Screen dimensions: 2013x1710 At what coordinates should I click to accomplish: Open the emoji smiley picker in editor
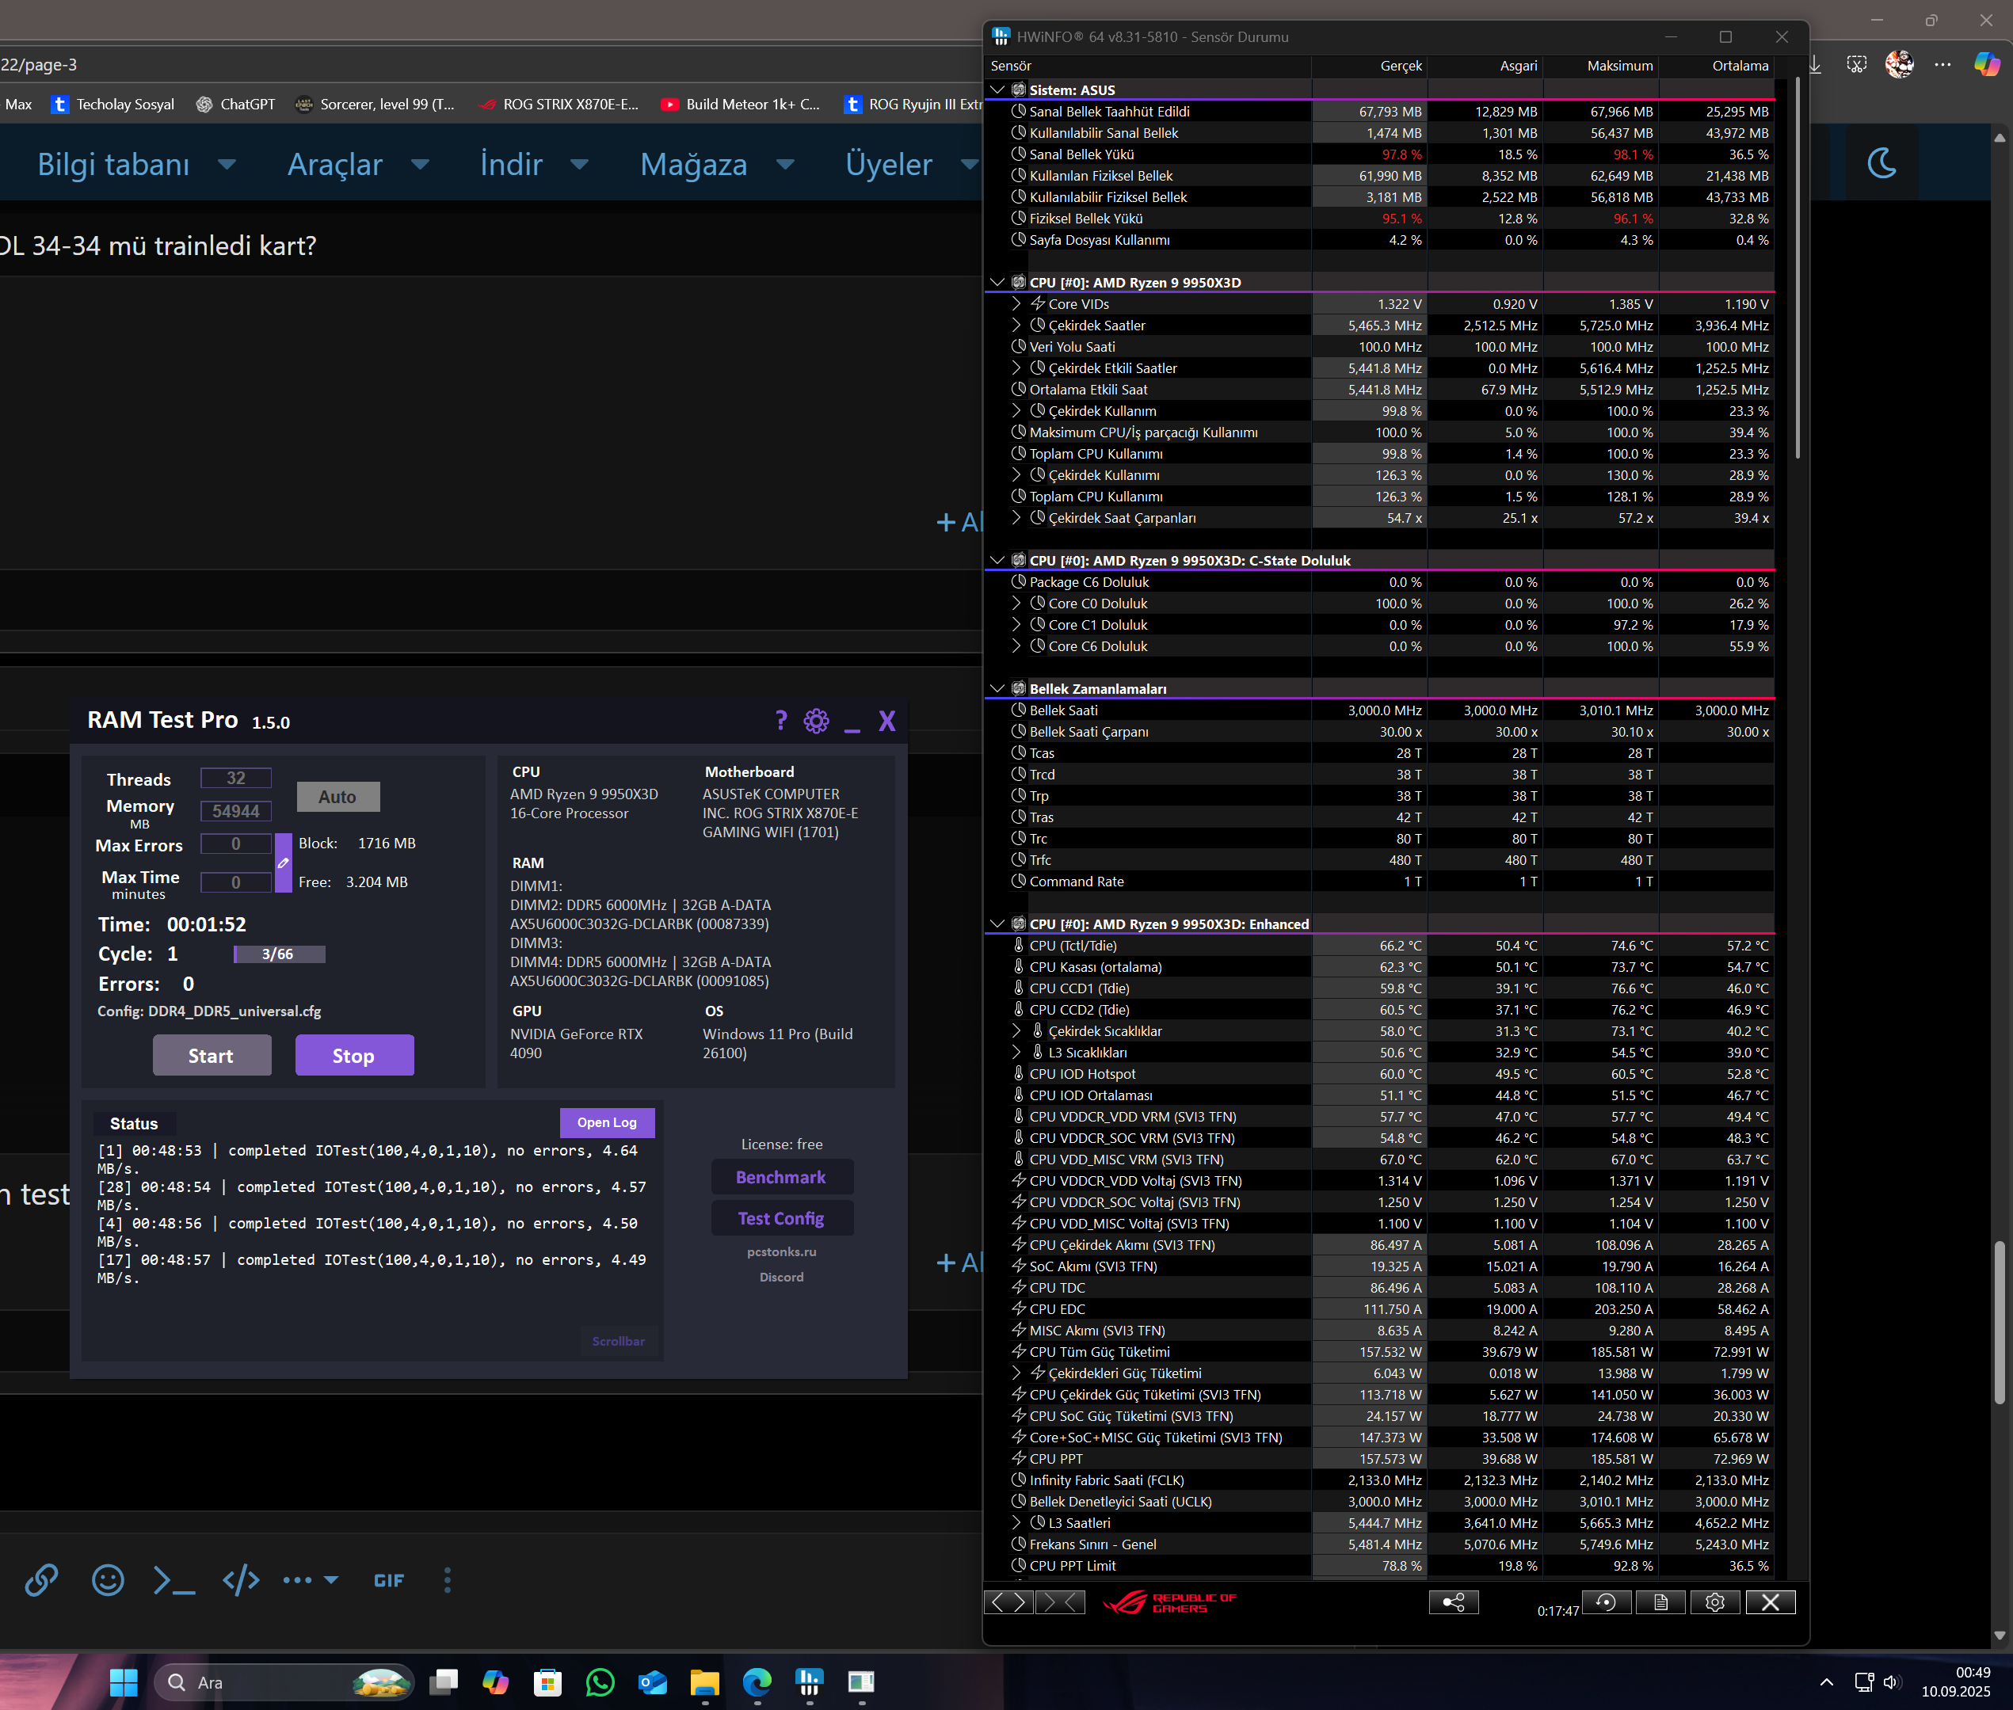(108, 1580)
